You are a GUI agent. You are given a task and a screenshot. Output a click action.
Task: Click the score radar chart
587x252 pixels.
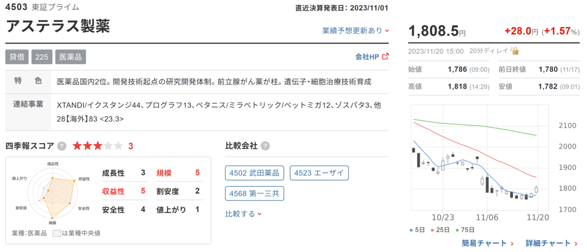(x=52, y=194)
